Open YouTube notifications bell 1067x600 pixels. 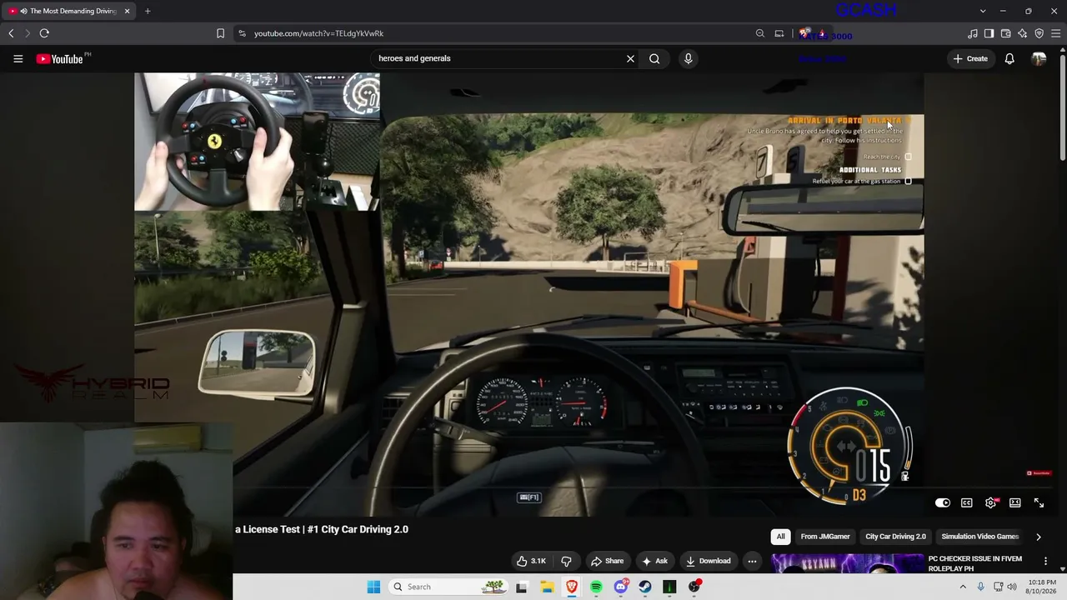pos(1009,59)
